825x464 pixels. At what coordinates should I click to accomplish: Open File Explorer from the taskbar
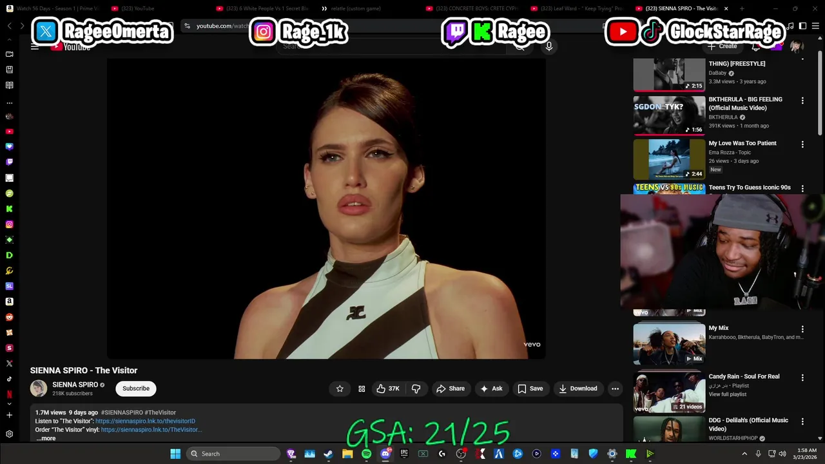tap(347, 454)
